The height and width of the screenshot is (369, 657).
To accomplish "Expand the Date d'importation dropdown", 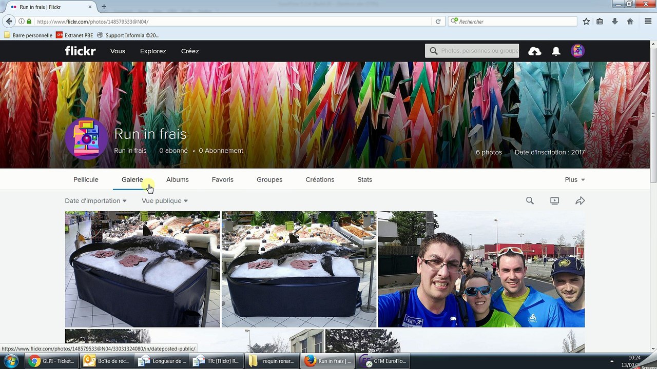I will [95, 201].
